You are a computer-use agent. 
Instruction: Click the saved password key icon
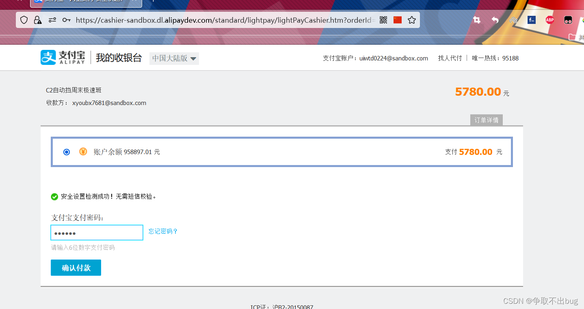pyautogui.click(x=66, y=20)
